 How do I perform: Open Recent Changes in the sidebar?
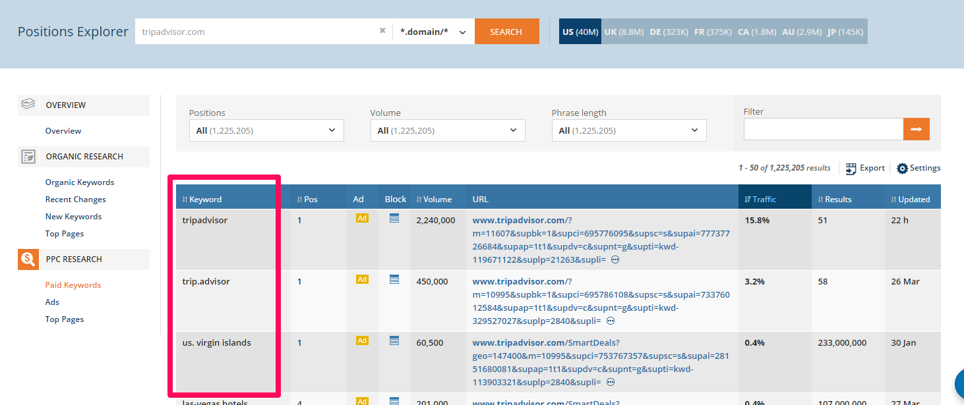[x=75, y=200]
